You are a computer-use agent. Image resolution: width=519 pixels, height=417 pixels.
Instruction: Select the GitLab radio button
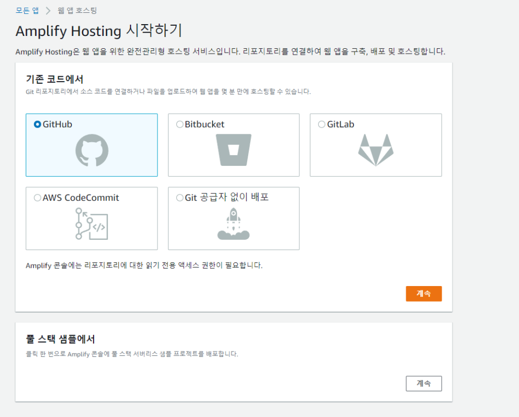[321, 125]
